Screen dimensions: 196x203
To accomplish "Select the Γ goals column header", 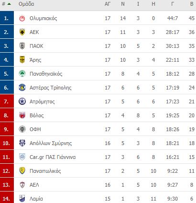I will [173, 4].
